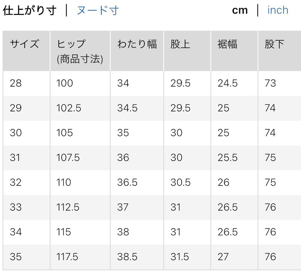Select the size 30 row label
Image resolution: width=301 pixels, height=271 pixels.
pyautogui.click(x=16, y=133)
